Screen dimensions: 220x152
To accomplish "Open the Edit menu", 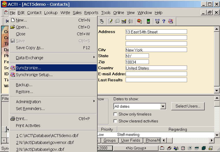I will click(21, 13).
